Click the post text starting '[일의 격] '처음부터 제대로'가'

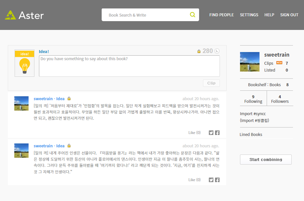pos(126,112)
